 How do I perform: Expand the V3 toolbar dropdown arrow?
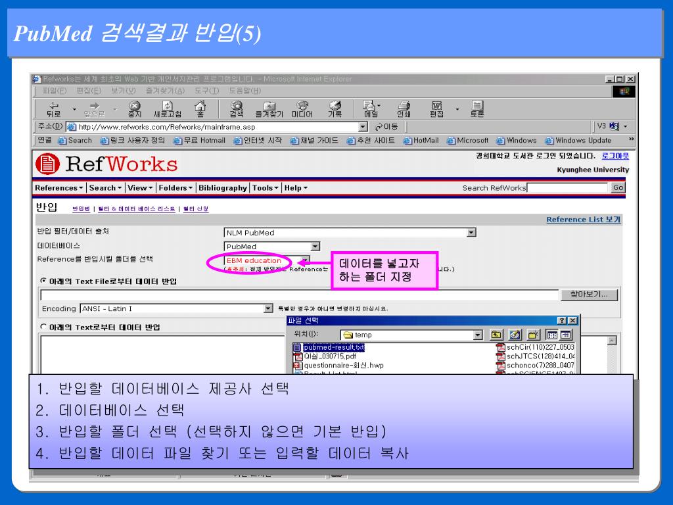pos(626,126)
